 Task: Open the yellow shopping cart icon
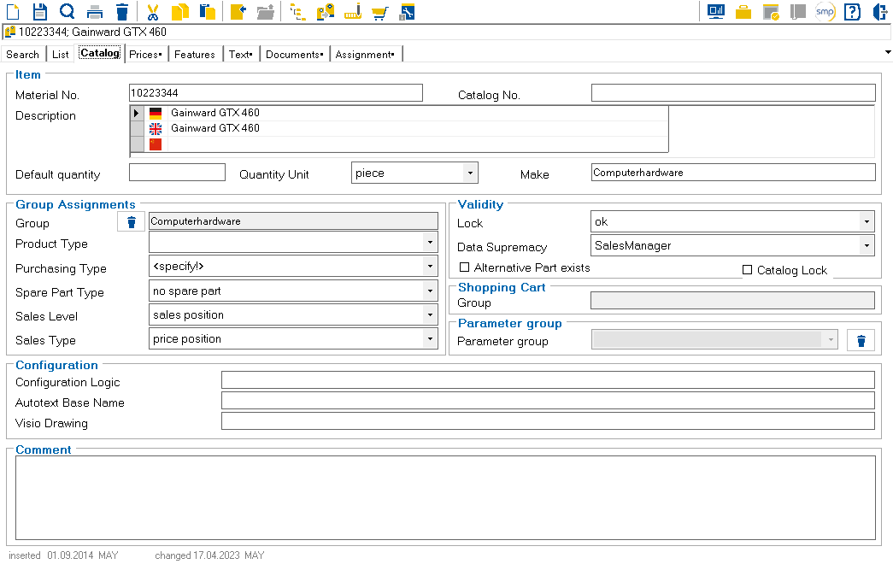click(380, 11)
